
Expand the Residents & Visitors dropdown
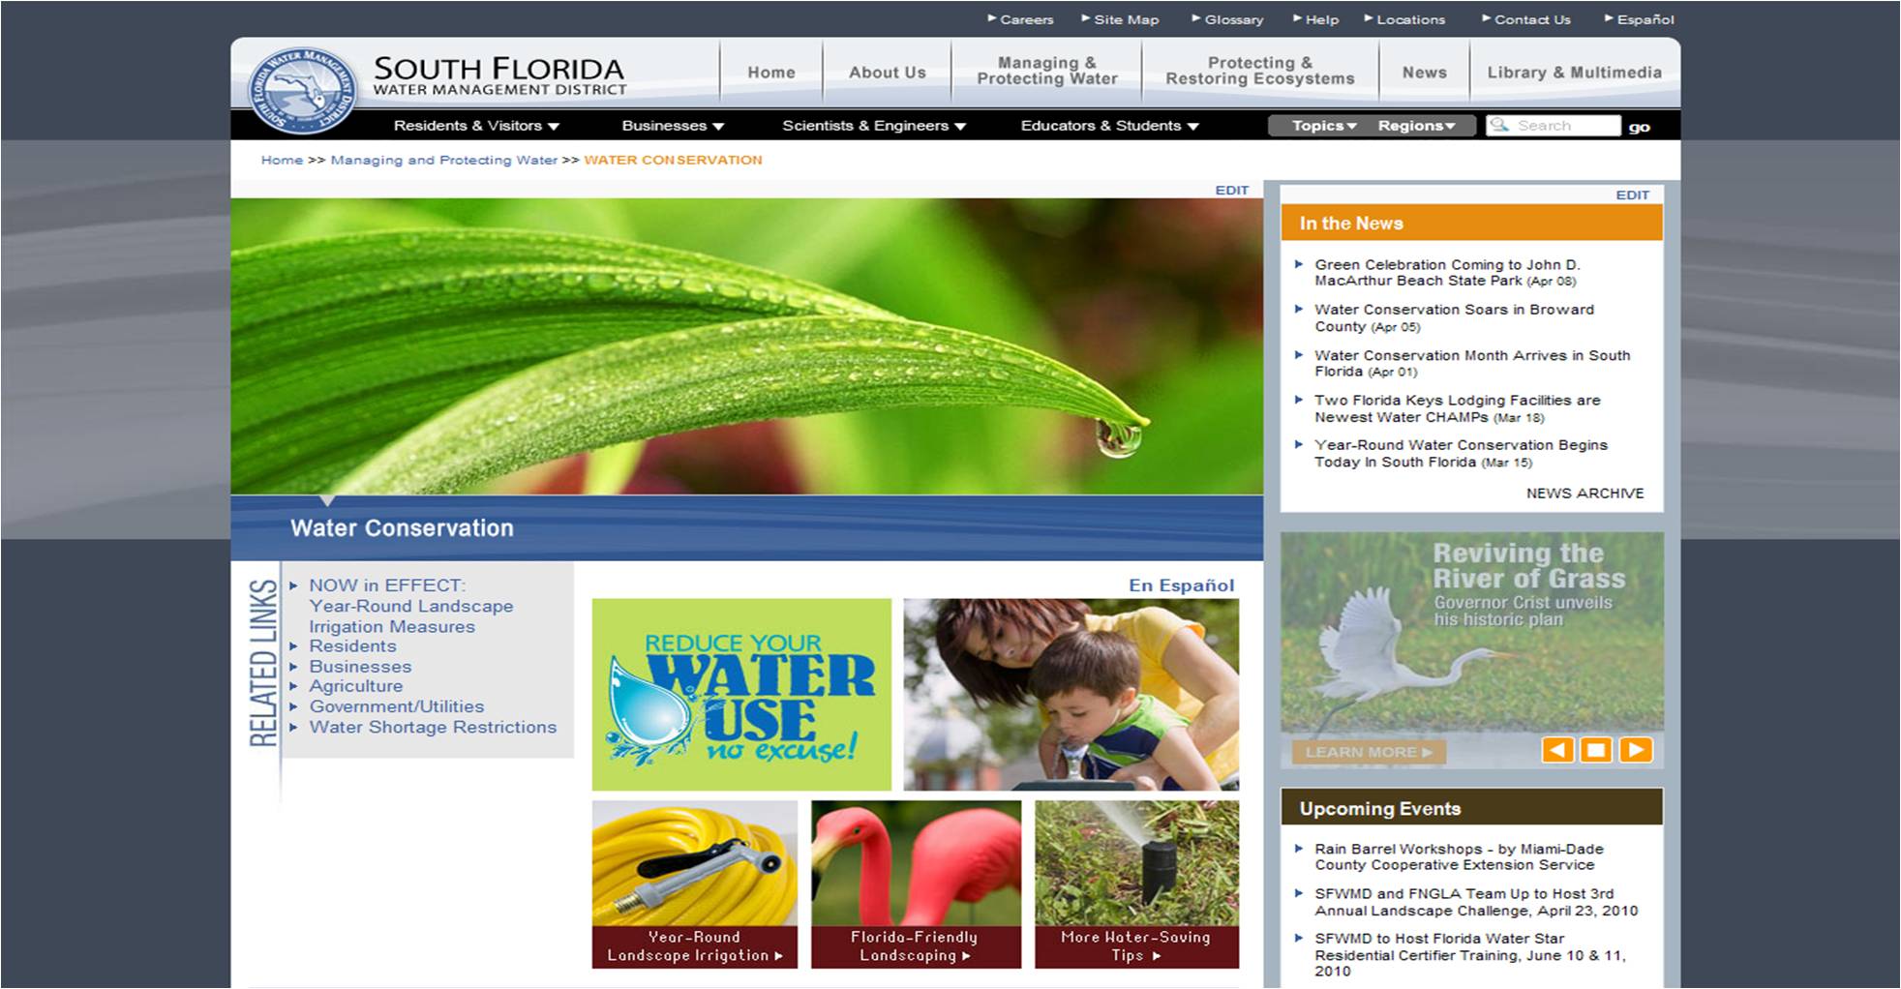pyautogui.click(x=476, y=126)
